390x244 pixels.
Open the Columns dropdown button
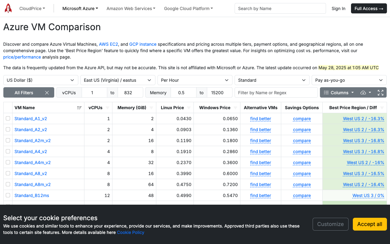[339, 93]
